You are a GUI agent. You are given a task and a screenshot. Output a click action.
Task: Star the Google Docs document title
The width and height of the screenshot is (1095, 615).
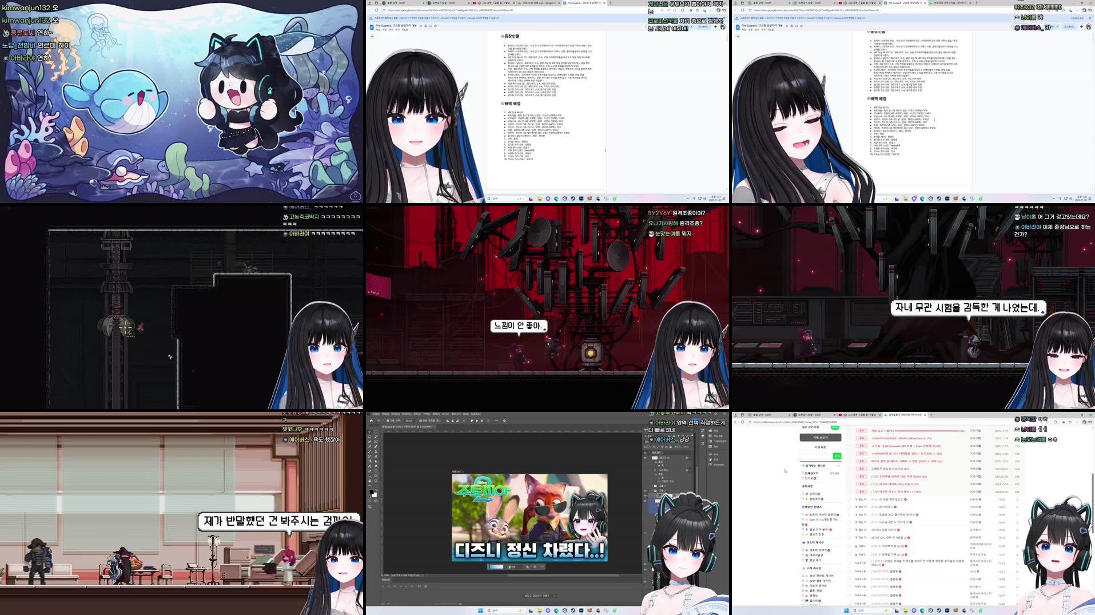click(421, 27)
